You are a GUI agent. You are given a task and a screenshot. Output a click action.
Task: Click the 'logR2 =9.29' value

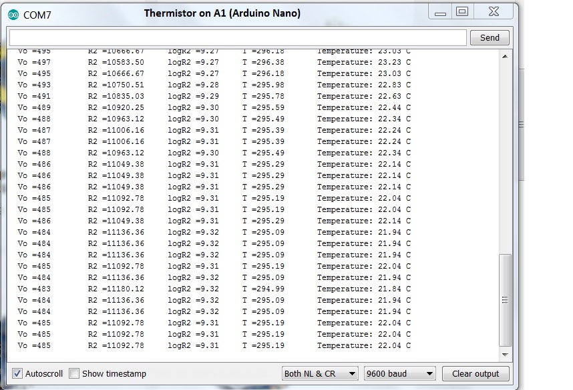point(193,96)
